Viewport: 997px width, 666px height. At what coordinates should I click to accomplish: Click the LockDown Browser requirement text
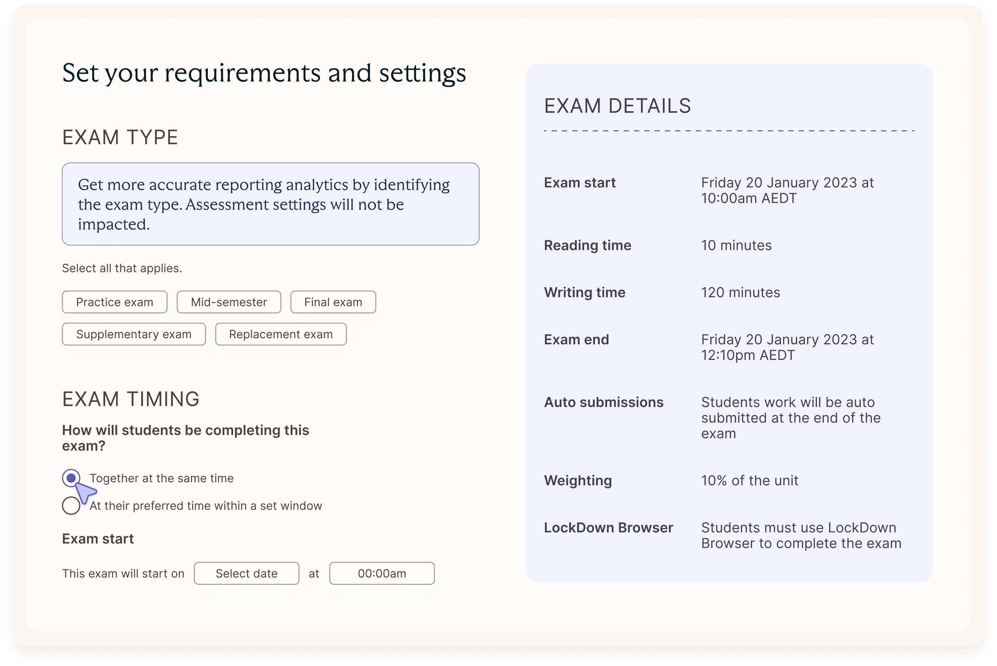(801, 536)
